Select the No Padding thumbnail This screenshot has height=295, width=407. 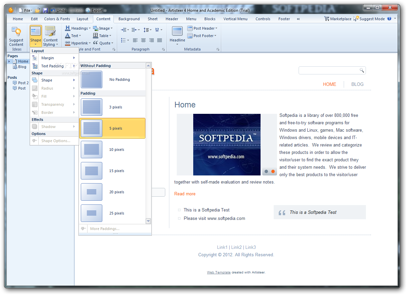(x=92, y=80)
